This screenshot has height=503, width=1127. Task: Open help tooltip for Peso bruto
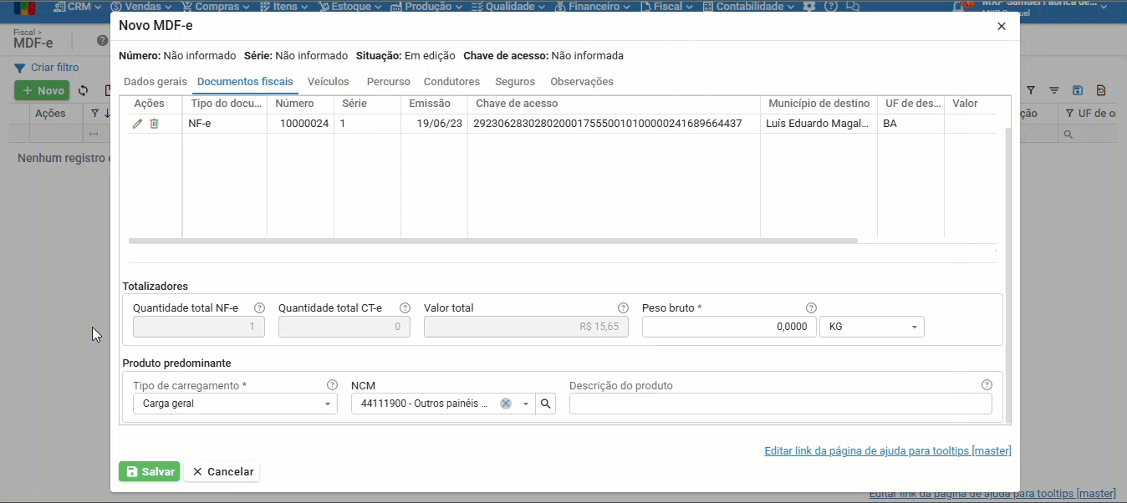point(811,307)
